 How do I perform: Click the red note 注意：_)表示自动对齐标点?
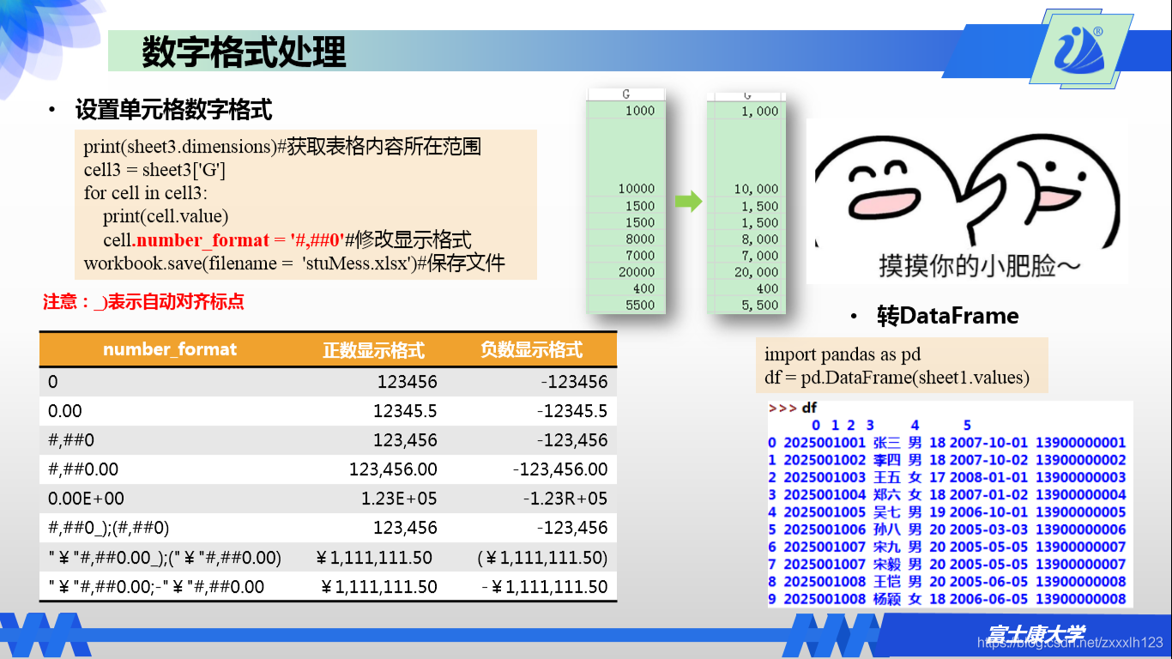click(143, 302)
